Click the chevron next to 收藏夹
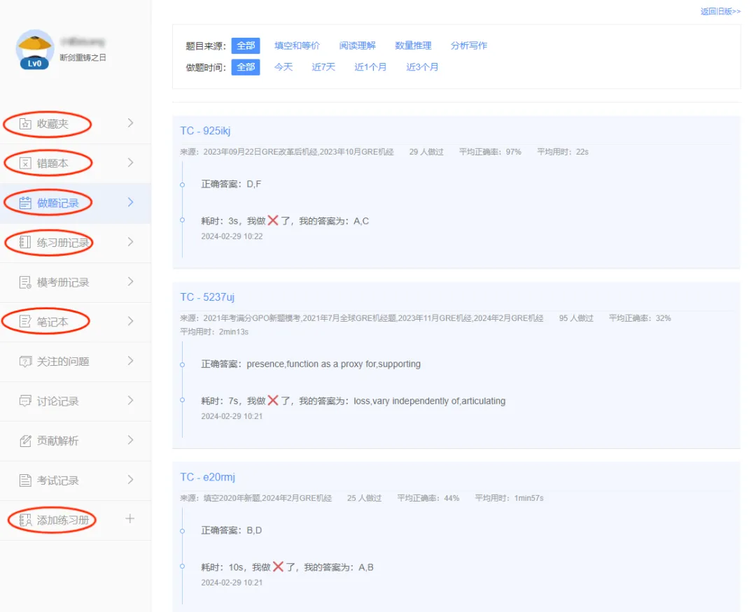This screenshot has width=756, height=612. [x=130, y=123]
